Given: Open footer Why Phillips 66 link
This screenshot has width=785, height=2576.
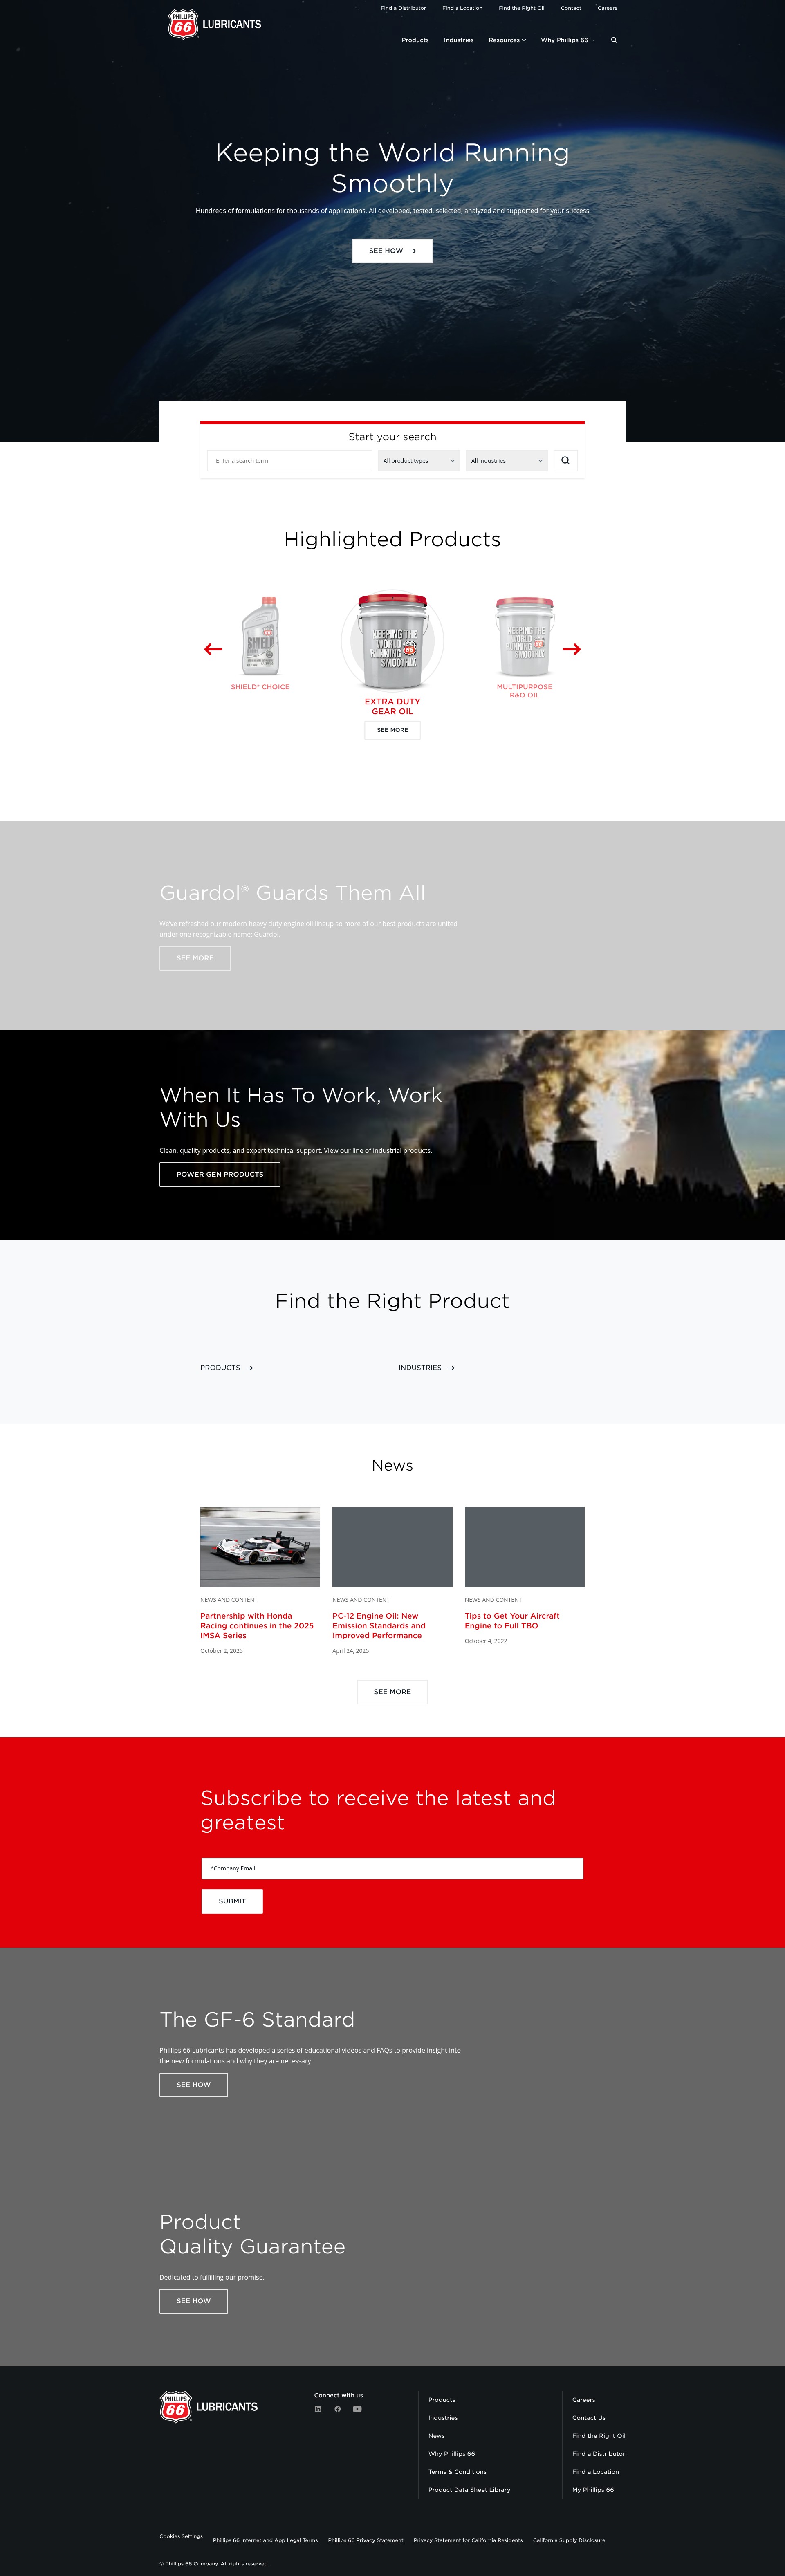Looking at the screenshot, I should [452, 2454].
